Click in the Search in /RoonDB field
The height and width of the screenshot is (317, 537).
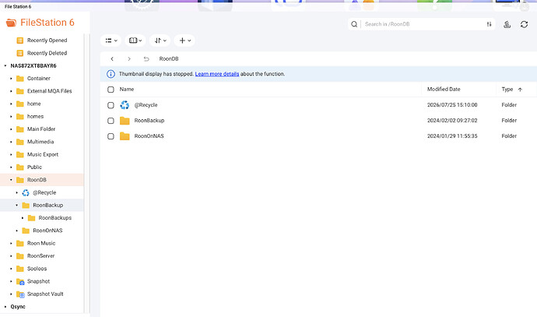tap(423, 24)
